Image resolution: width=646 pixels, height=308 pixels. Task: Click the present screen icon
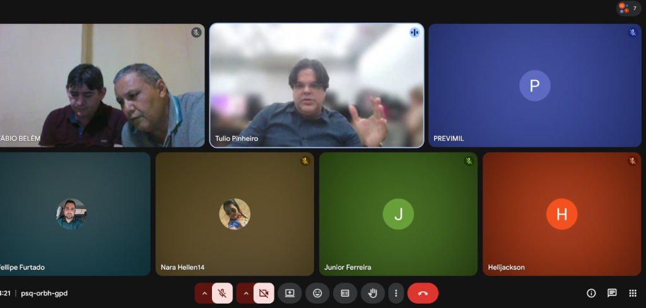(x=290, y=293)
